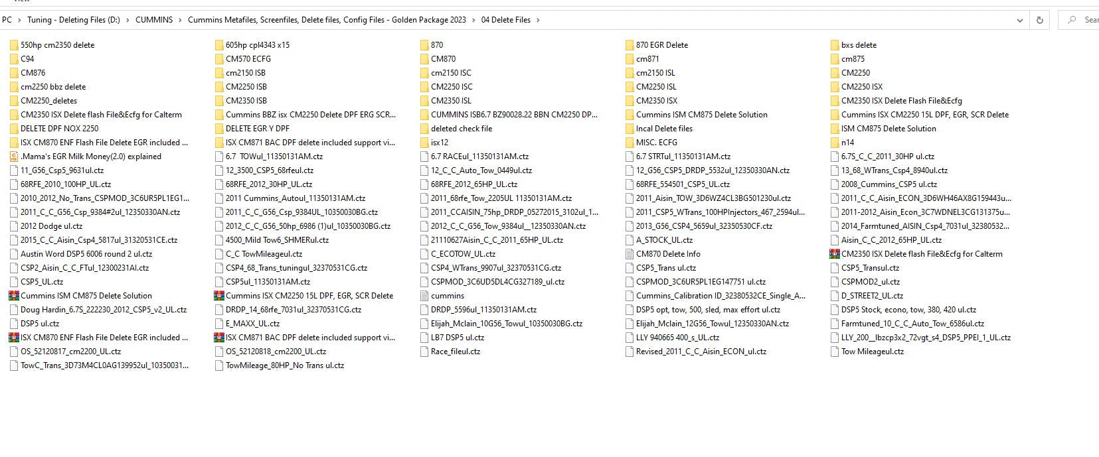Viewport: 1099px width, 457px height.
Task: Go to CUMMINS breadcrumb folder
Action: pos(154,20)
